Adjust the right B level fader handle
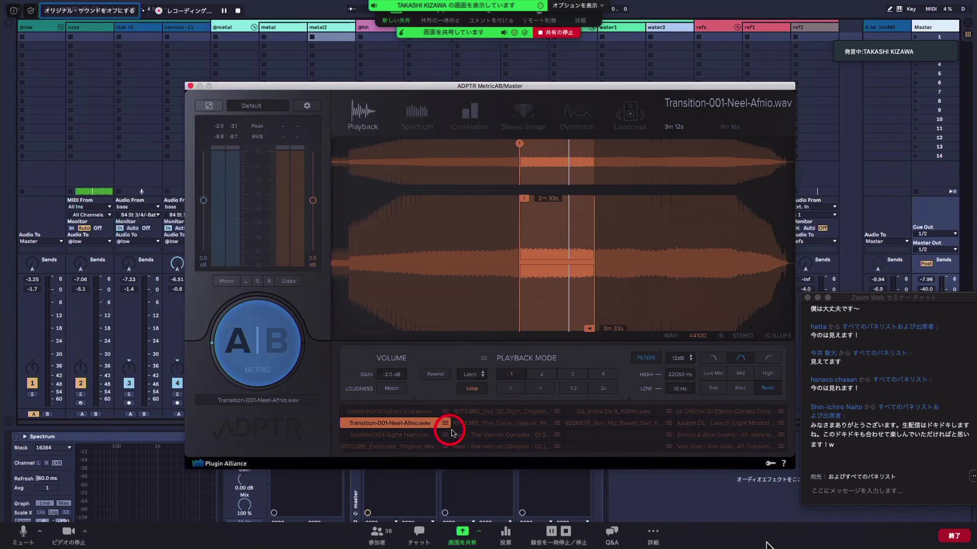This screenshot has width=977, height=549. (x=313, y=200)
